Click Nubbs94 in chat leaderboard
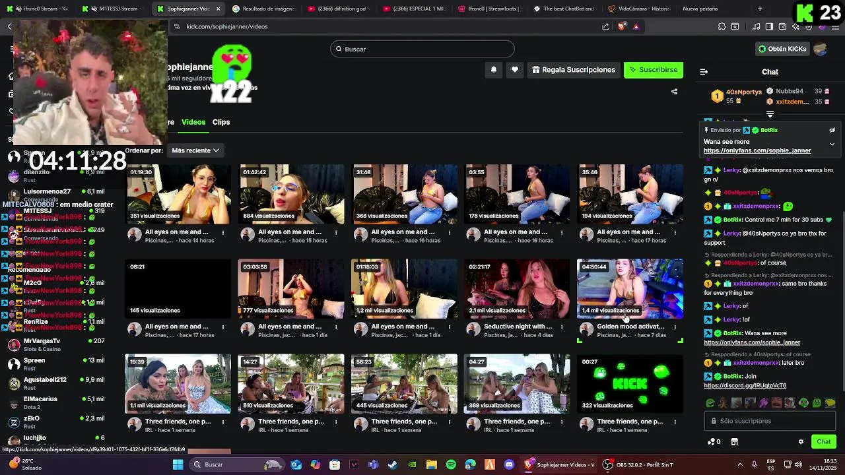Screen dimensions: 845x475 tap(789, 91)
